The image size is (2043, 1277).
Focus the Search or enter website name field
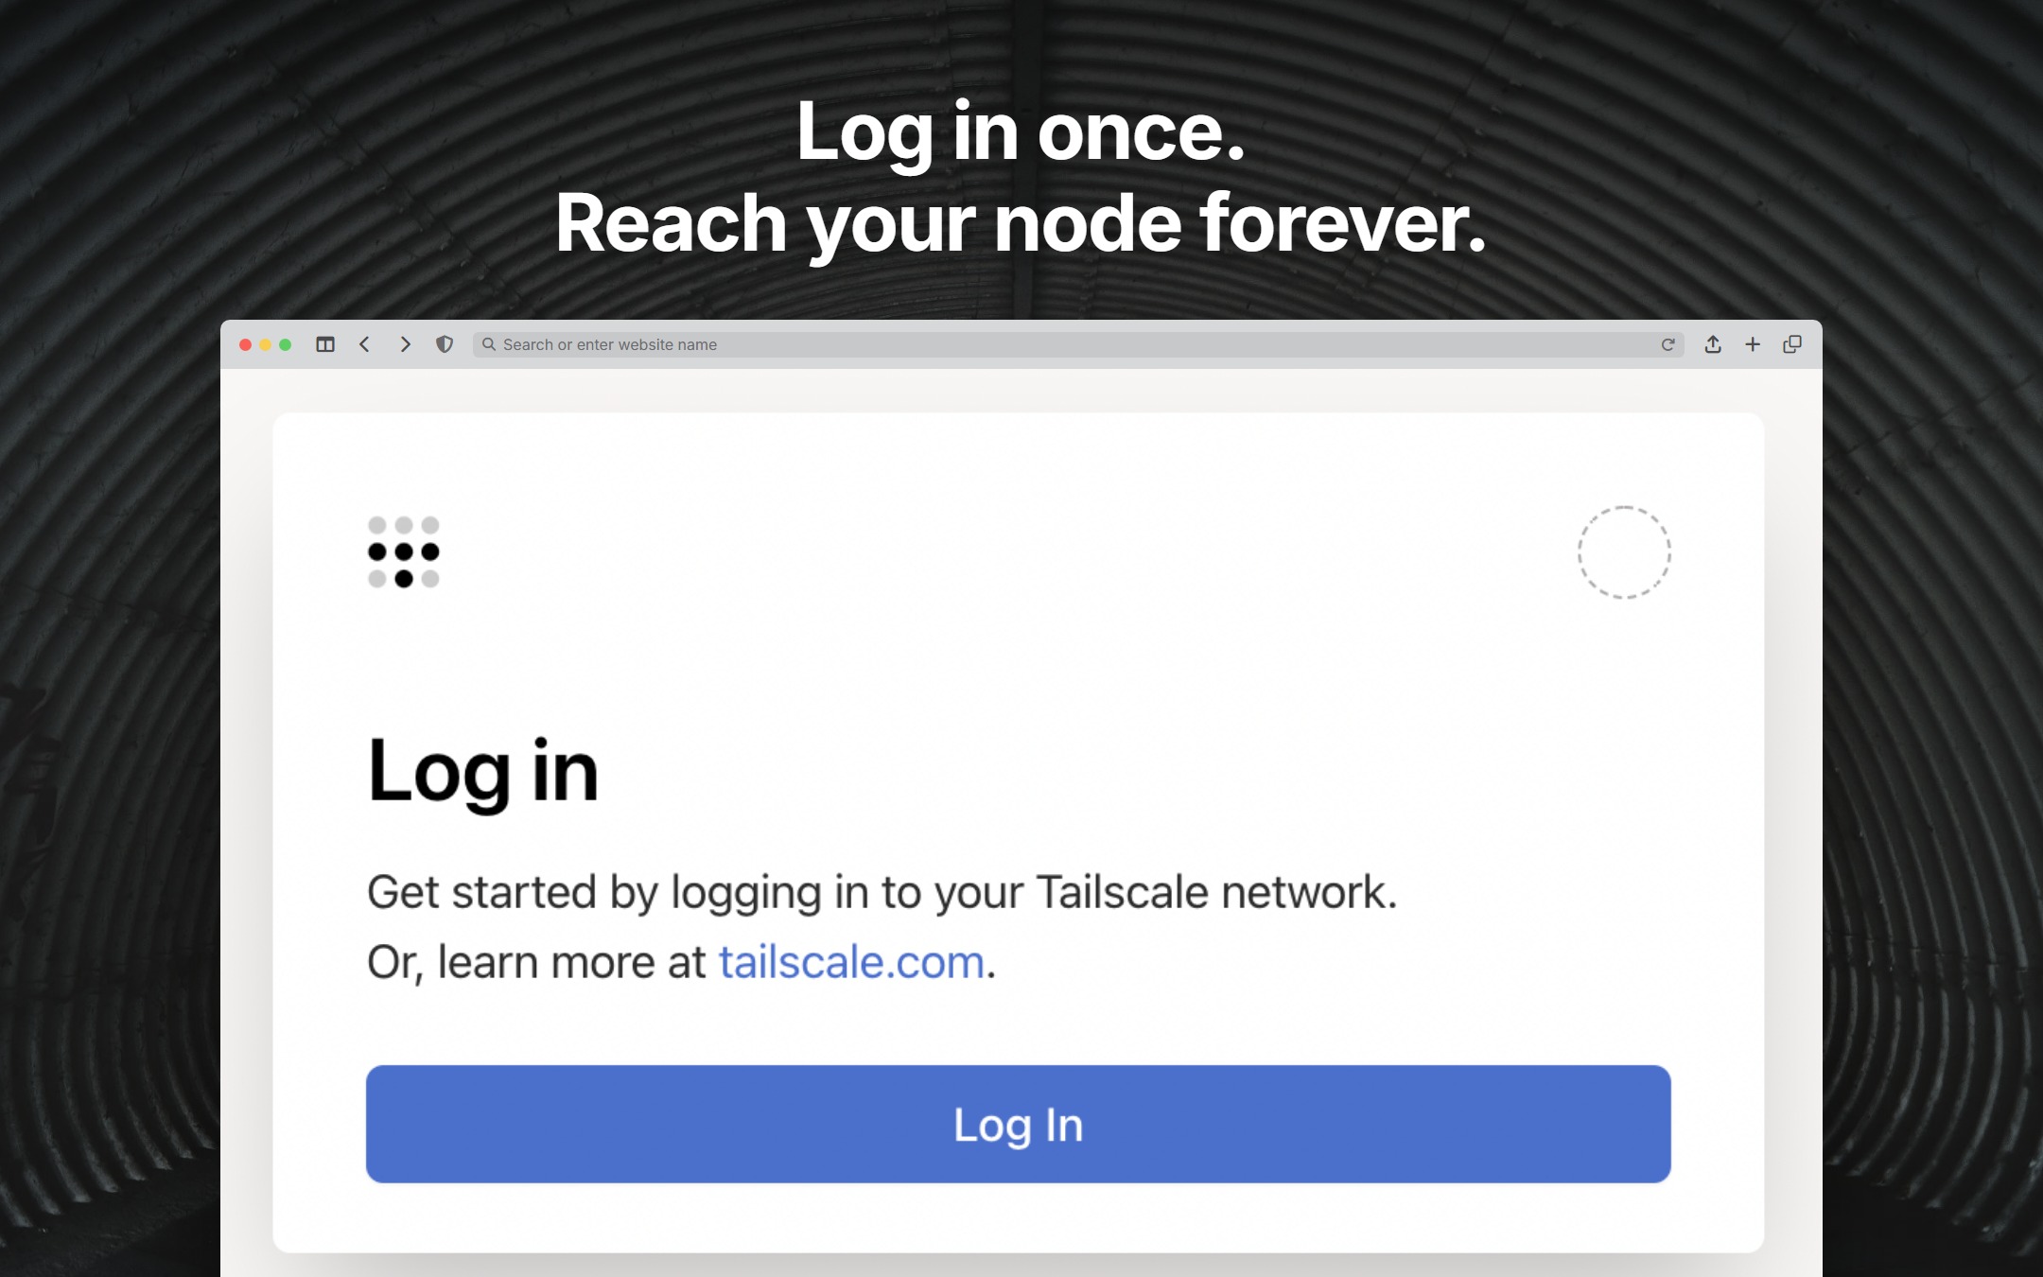(1078, 344)
